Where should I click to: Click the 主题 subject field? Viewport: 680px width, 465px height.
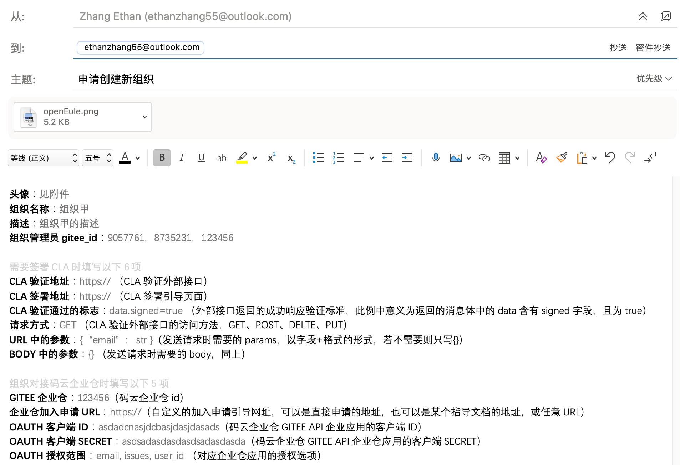click(321, 79)
